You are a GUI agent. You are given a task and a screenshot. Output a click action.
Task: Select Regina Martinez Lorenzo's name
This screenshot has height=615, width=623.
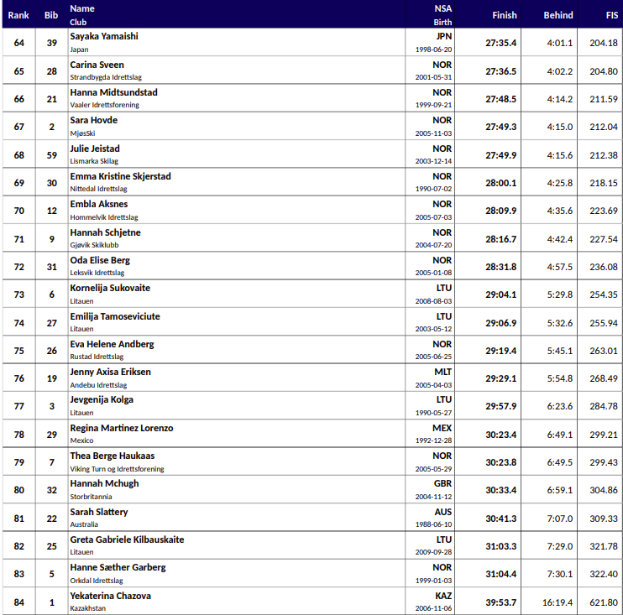(121, 428)
